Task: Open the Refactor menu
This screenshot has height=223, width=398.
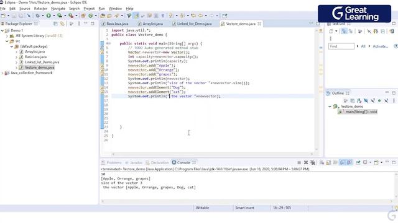Action: [40, 9]
